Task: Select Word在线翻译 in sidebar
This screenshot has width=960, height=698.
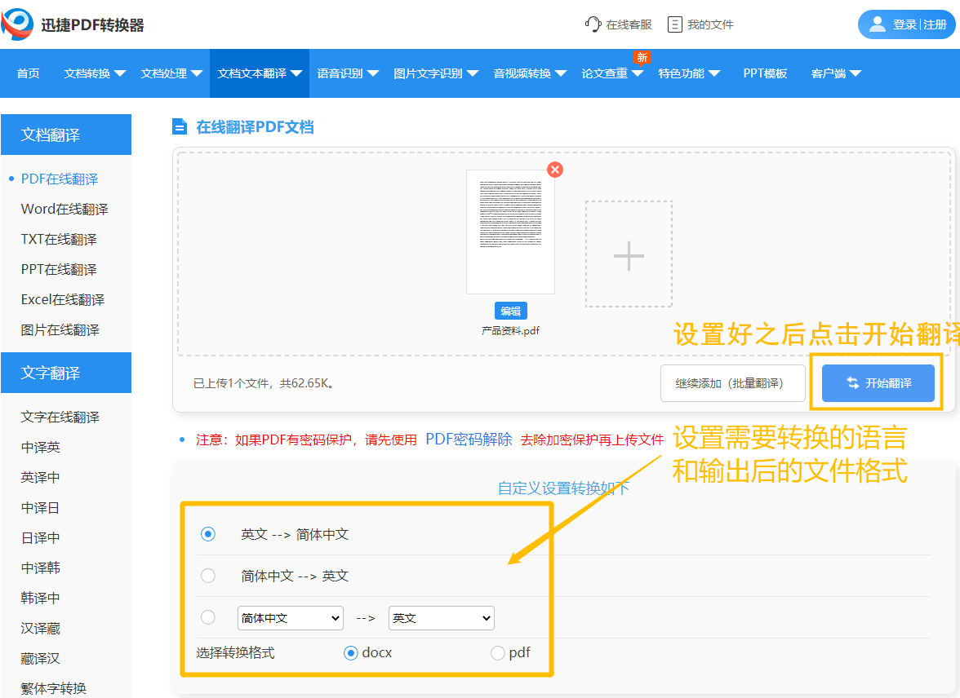Action: coord(64,210)
